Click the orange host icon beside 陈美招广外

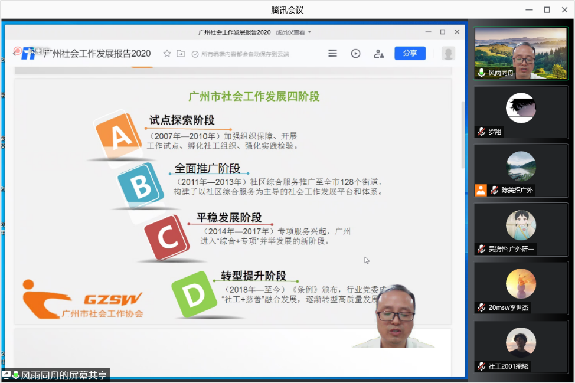[x=481, y=190]
